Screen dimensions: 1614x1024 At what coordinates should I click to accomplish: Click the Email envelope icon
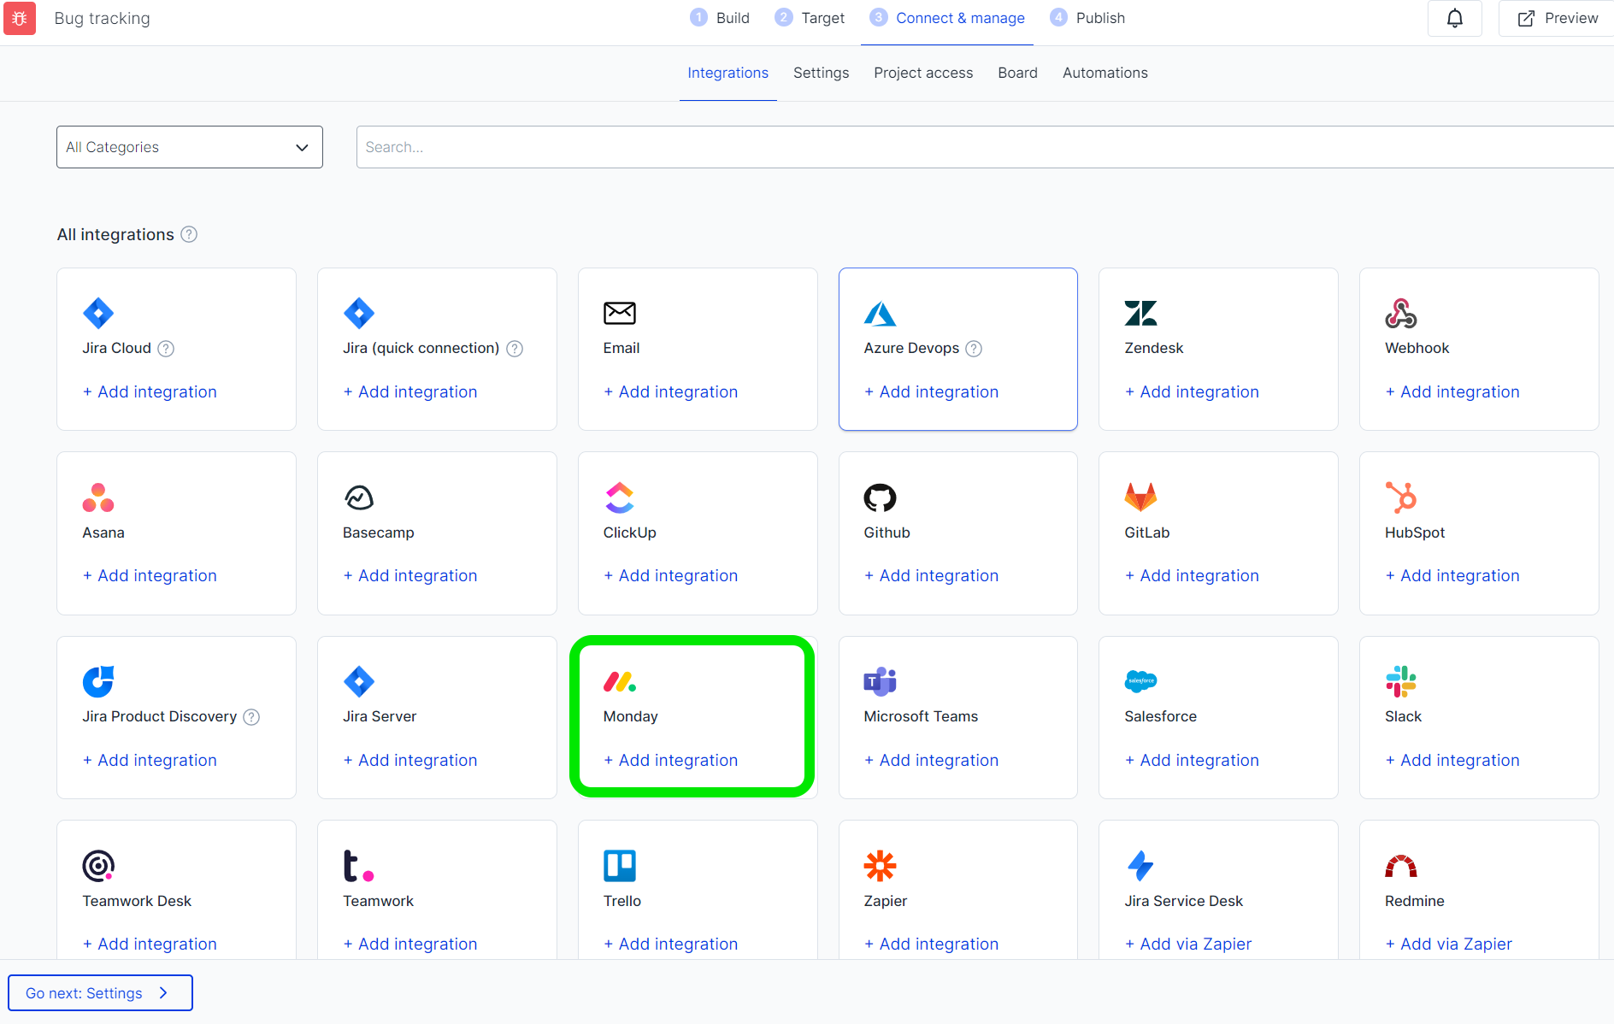pyautogui.click(x=620, y=313)
